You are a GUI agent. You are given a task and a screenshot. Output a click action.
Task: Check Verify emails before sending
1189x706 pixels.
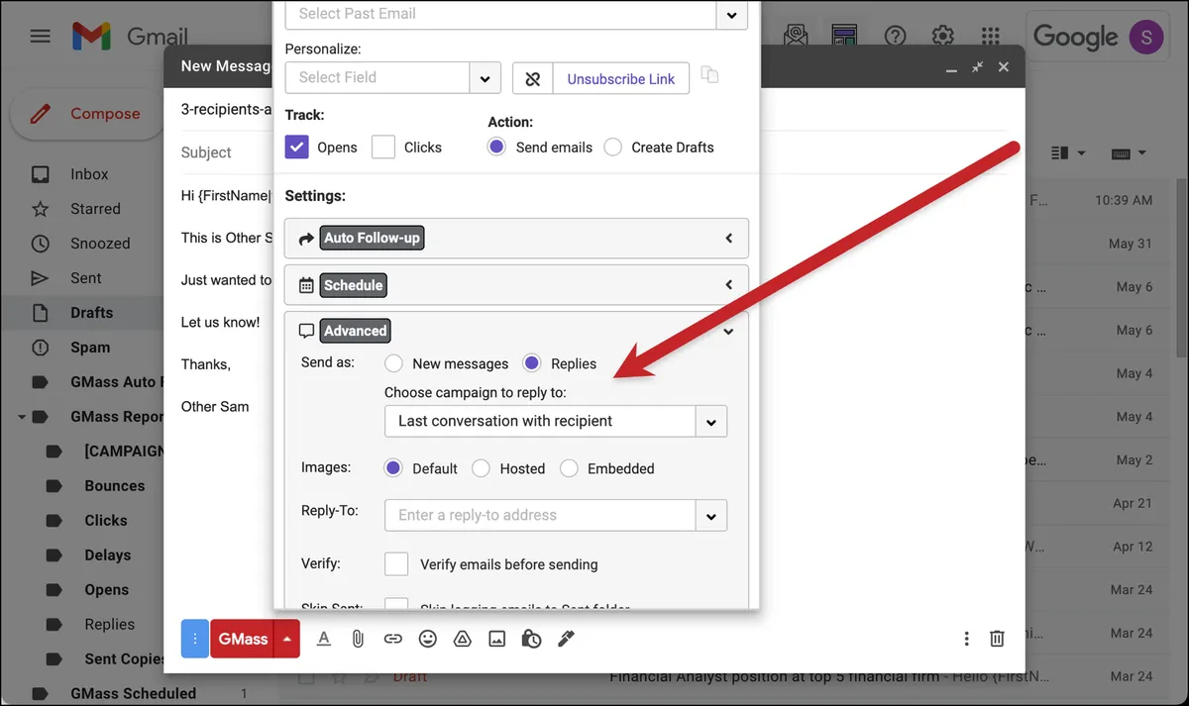[x=396, y=563]
